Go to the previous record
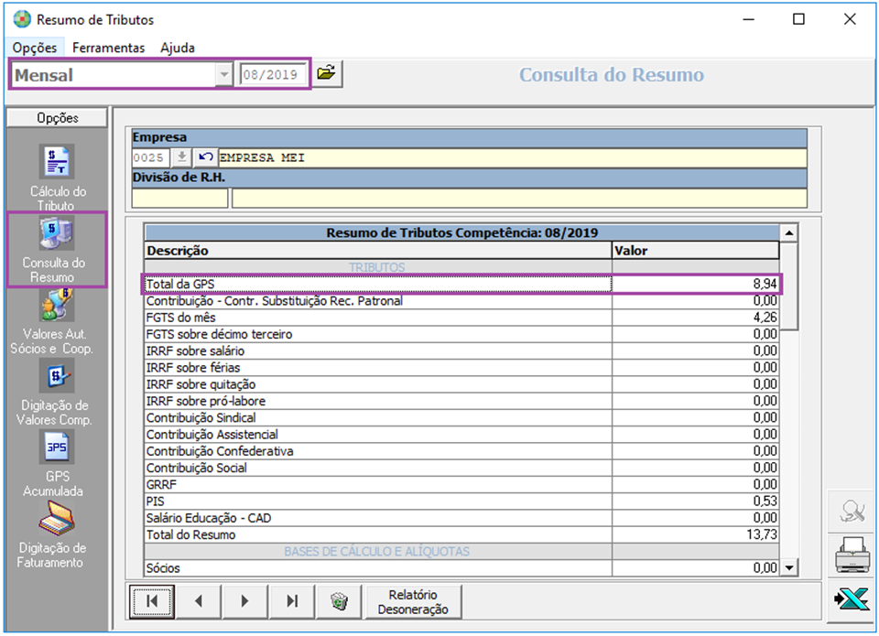The image size is (879, 636). 199,601
